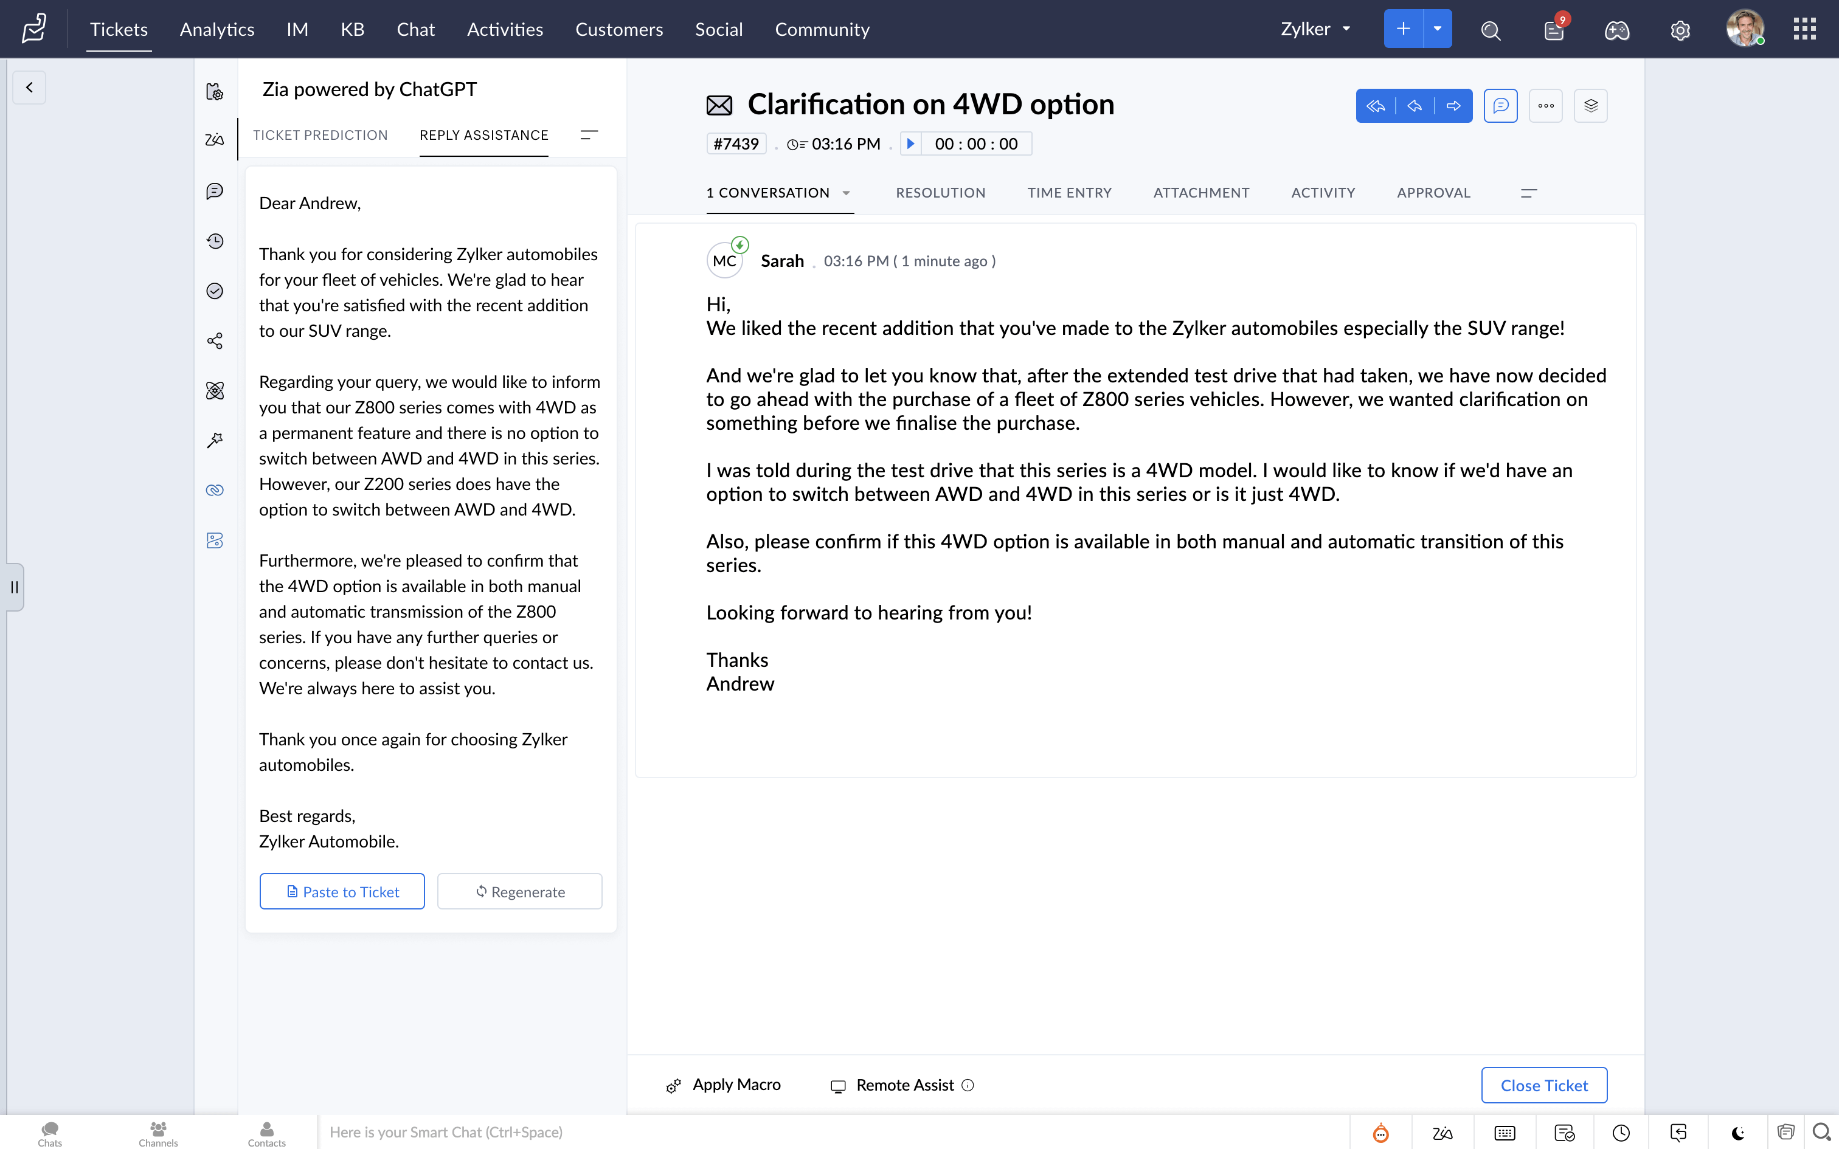Screen dimensions: 1839x1149
Task: Switch to the Ticket Prediction tab
Action: coord(320,135)
